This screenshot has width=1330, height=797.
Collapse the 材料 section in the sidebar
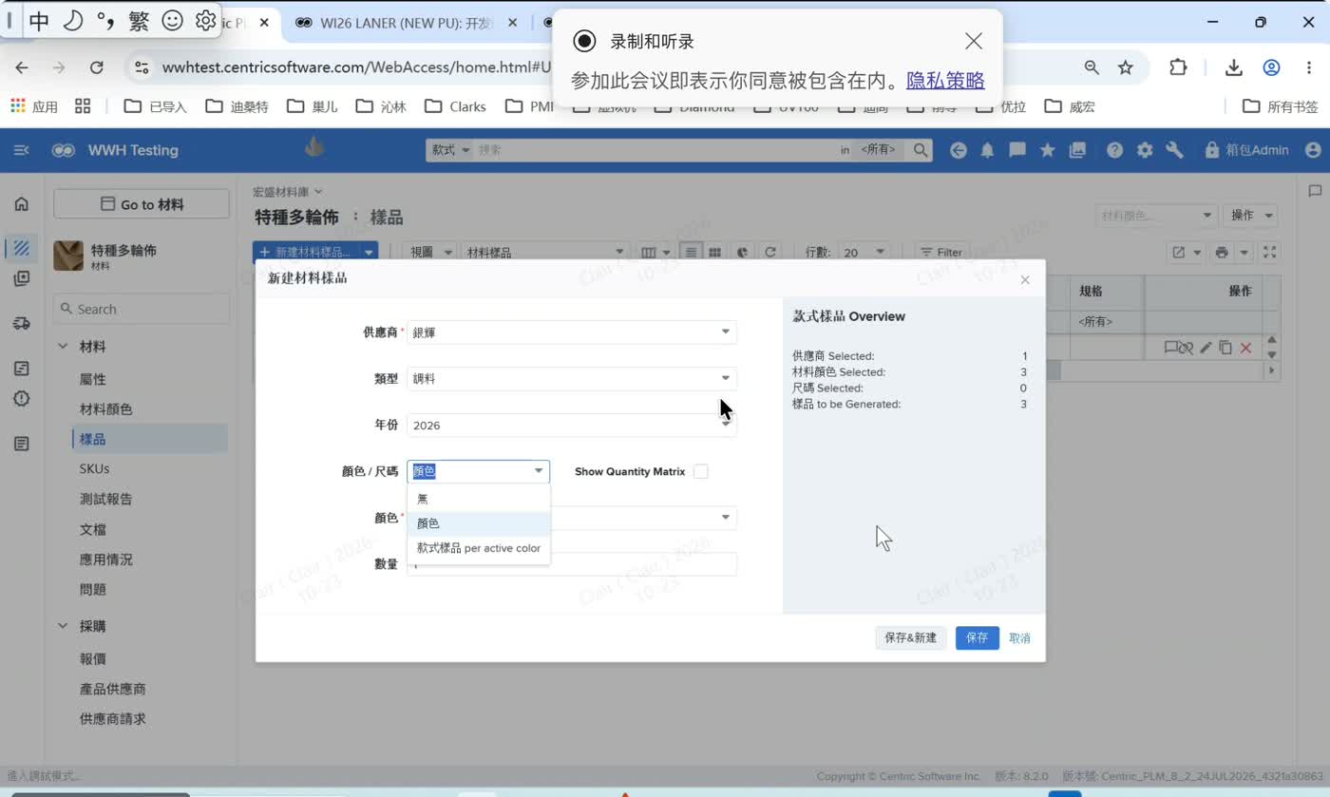tap(63, 347)
